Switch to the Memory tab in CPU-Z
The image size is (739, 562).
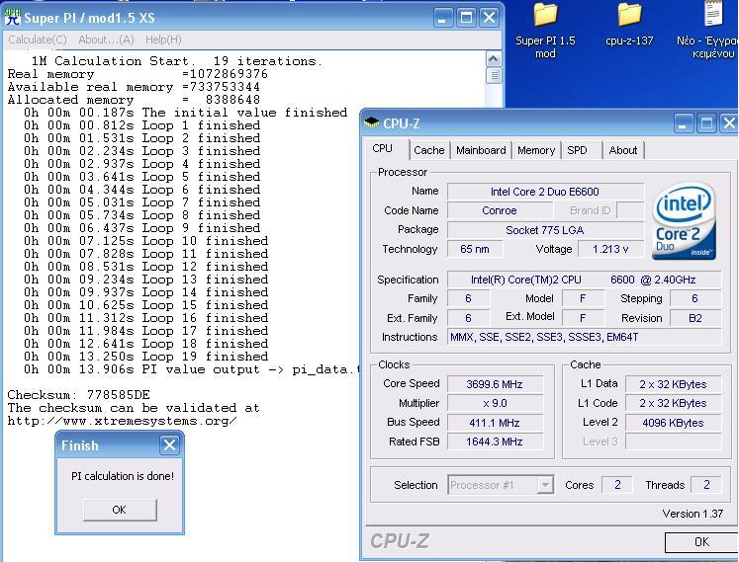point(536,150)
